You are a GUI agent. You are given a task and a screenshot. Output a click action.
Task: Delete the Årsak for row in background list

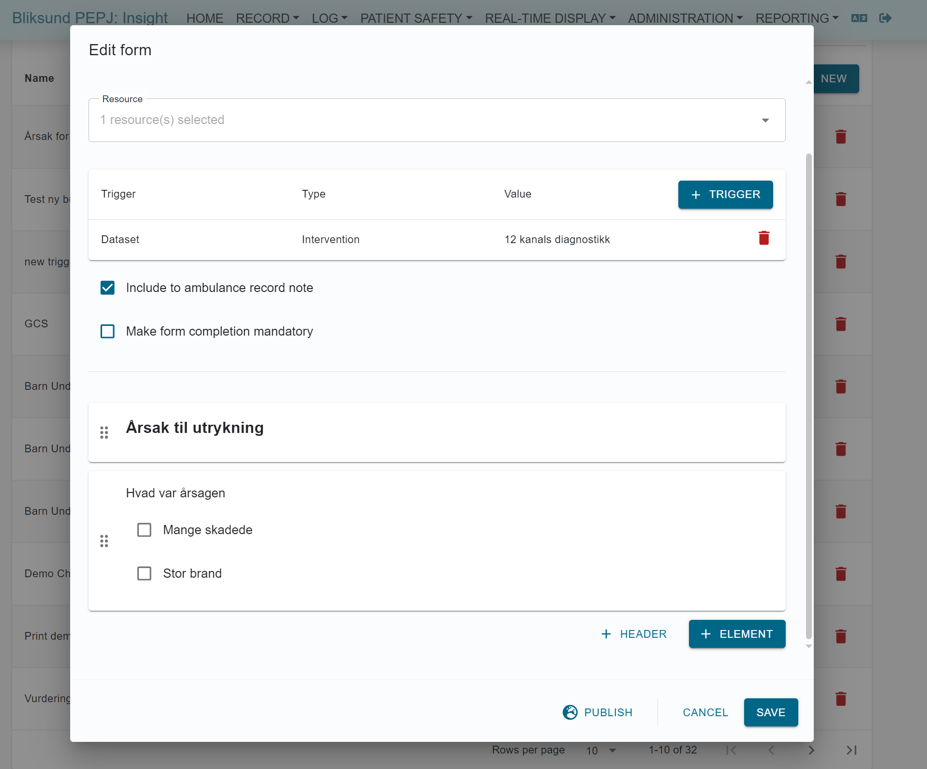pyautogui.click(x=841, y=137)
